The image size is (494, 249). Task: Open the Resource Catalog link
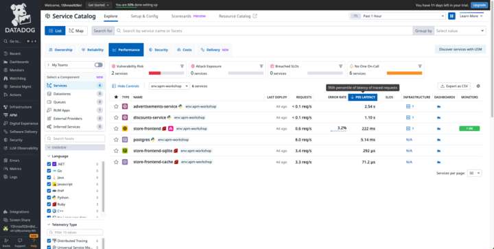click(x=238, y=16)
